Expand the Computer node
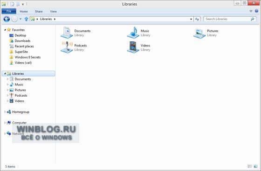 pyautogui.click(x=5, y=123)
